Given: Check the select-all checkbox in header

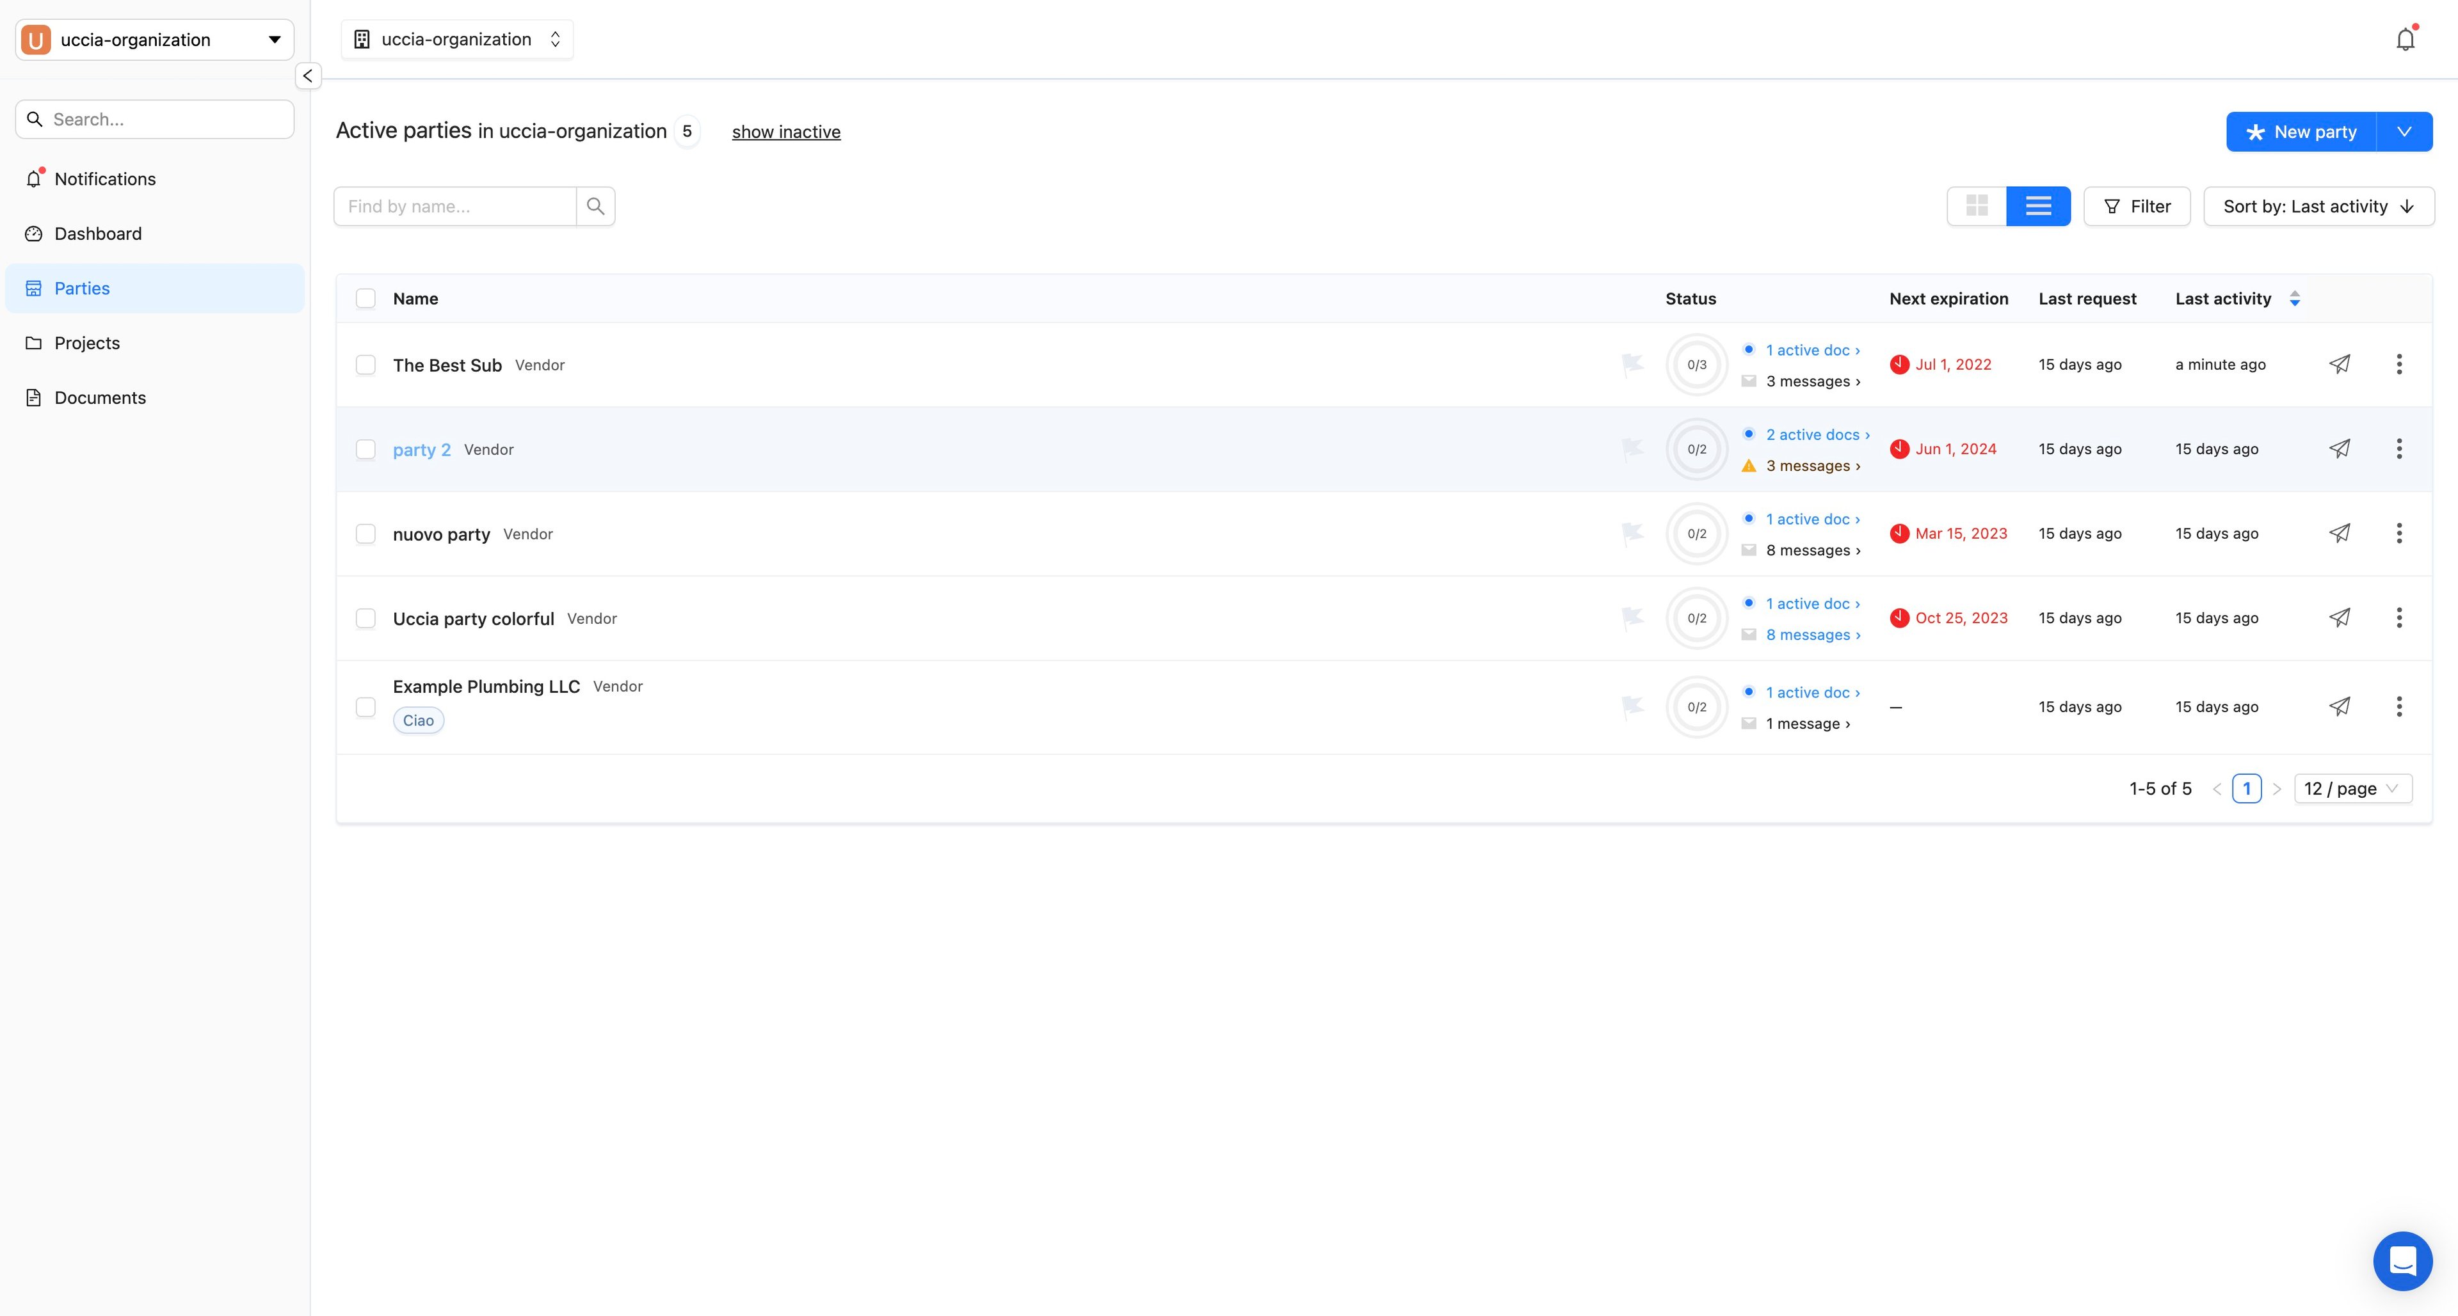Looking at the screenshot, I should coord(365,299).
